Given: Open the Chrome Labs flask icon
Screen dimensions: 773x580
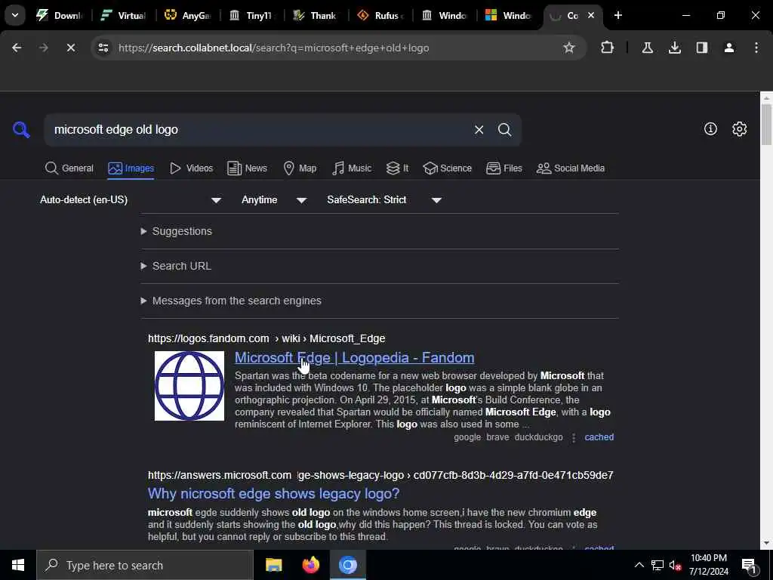Looking at the screenshot, I should coord(647,48).
